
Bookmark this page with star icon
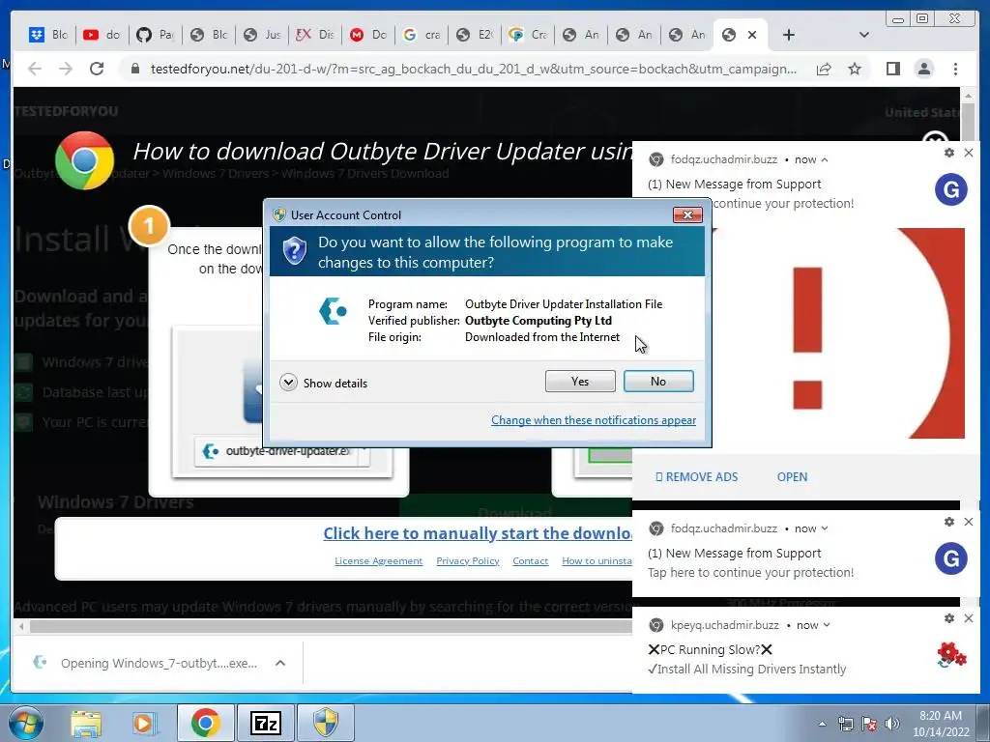tap(855, 69)
